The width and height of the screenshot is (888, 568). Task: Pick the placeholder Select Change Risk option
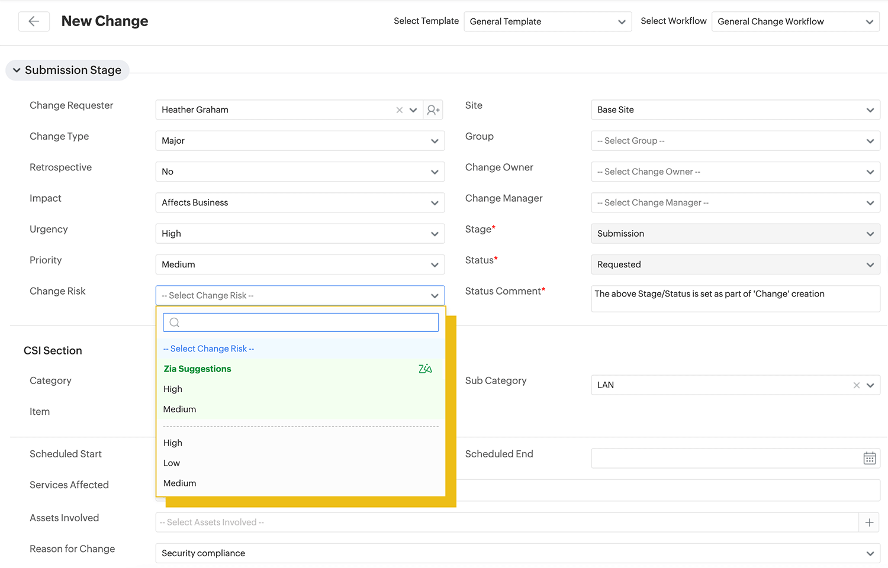click(x=208, y=349)
